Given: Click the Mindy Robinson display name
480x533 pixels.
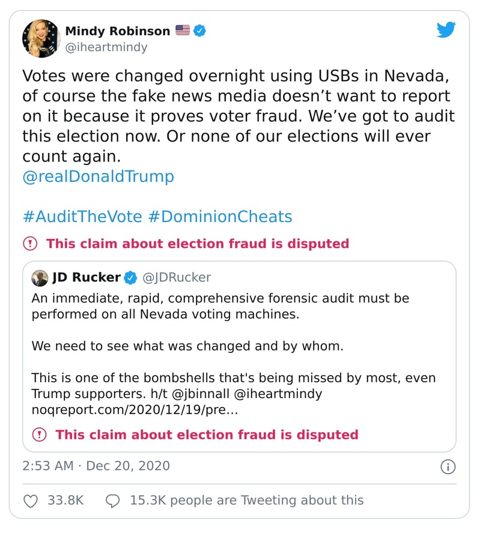Looking at the screenshot, I should (x=118, y=31).
